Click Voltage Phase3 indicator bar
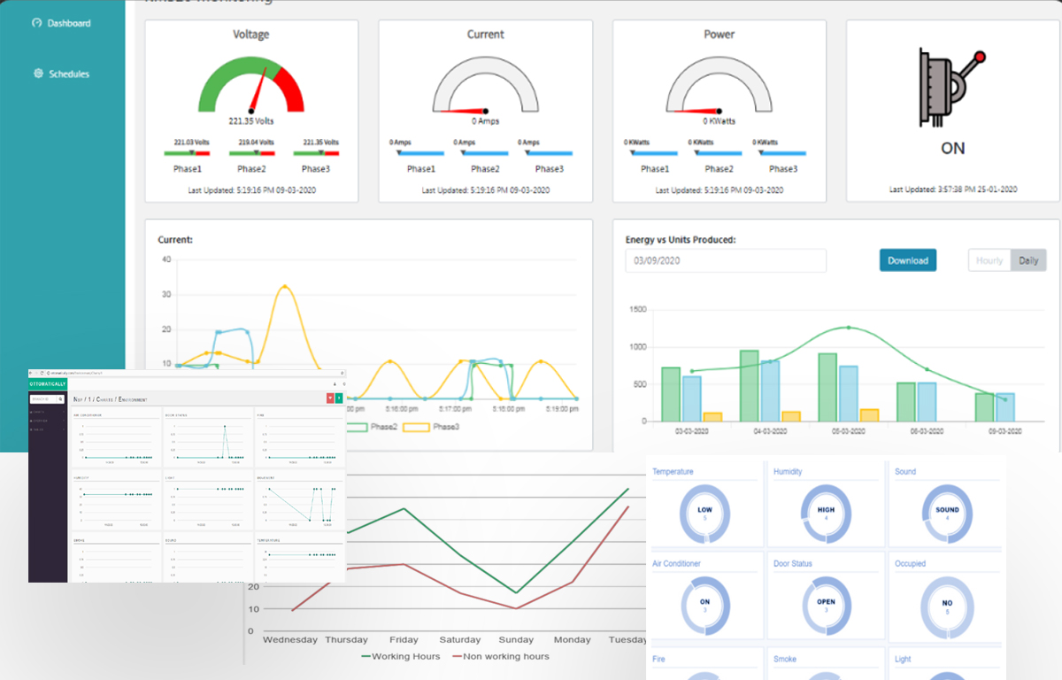Viewport: 1062px width, 680px height. pyautogui.click(x=316, y=153)
